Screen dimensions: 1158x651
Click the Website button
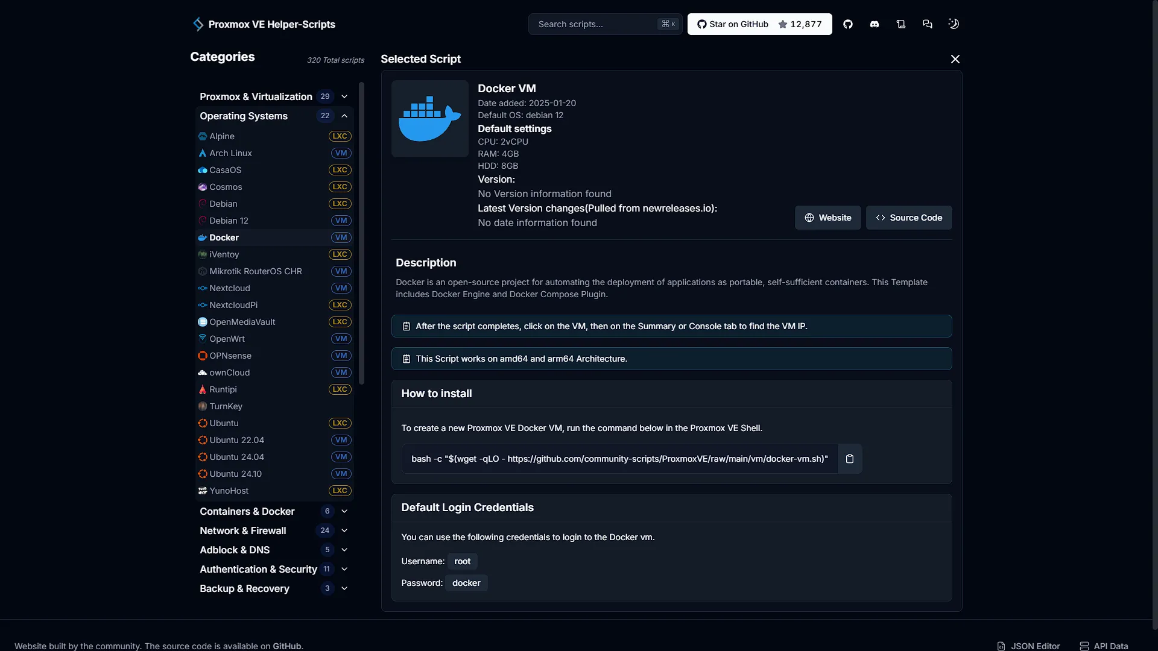(827, 218)
